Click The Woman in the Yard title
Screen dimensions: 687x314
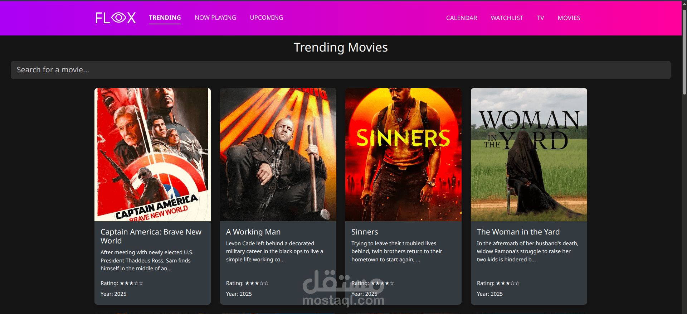[518, 232]
